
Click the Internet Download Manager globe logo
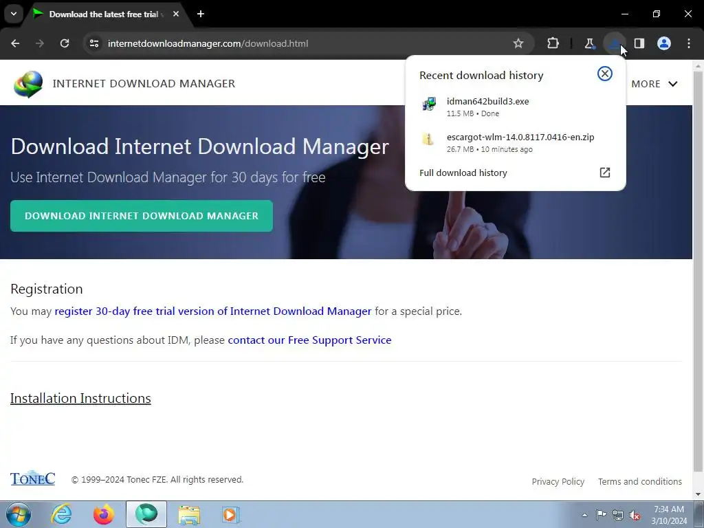pyautogui.click(x=27, y=84)
